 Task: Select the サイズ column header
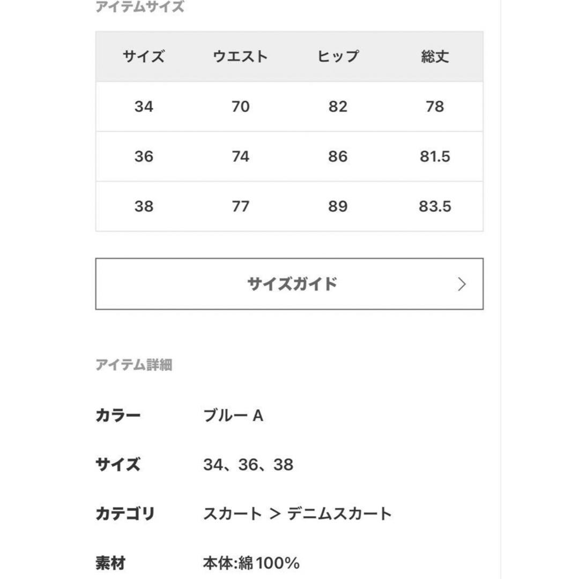point(144,56)
